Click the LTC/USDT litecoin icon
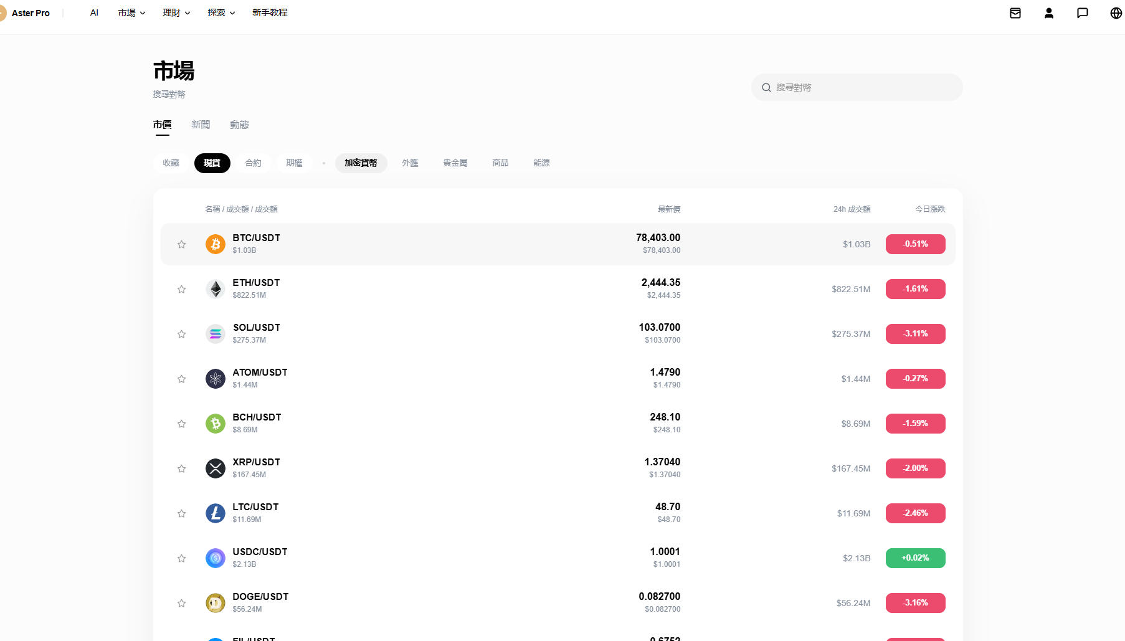 pyautogui.click(x=216, y=513)
